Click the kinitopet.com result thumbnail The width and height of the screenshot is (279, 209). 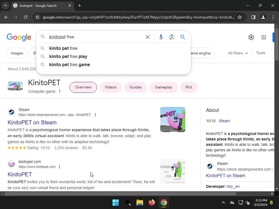(x=172, y=171)
